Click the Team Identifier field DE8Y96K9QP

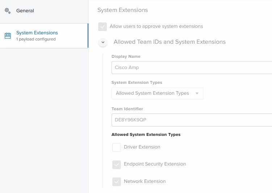(x=192, y=120)
